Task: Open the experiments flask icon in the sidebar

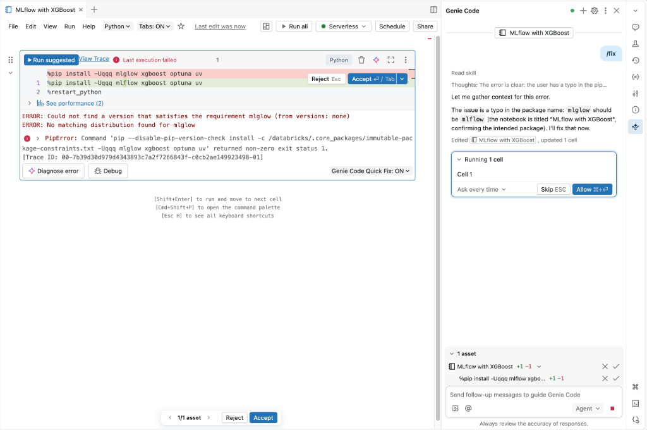Action: (636, 44)
